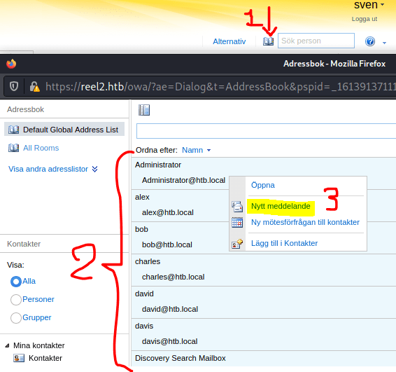Image resolution: width=396 pixels, height=372 pixels.
Task: Click the double chevron beside Visa andra adresslistor
Action: [x=94, y=169]
